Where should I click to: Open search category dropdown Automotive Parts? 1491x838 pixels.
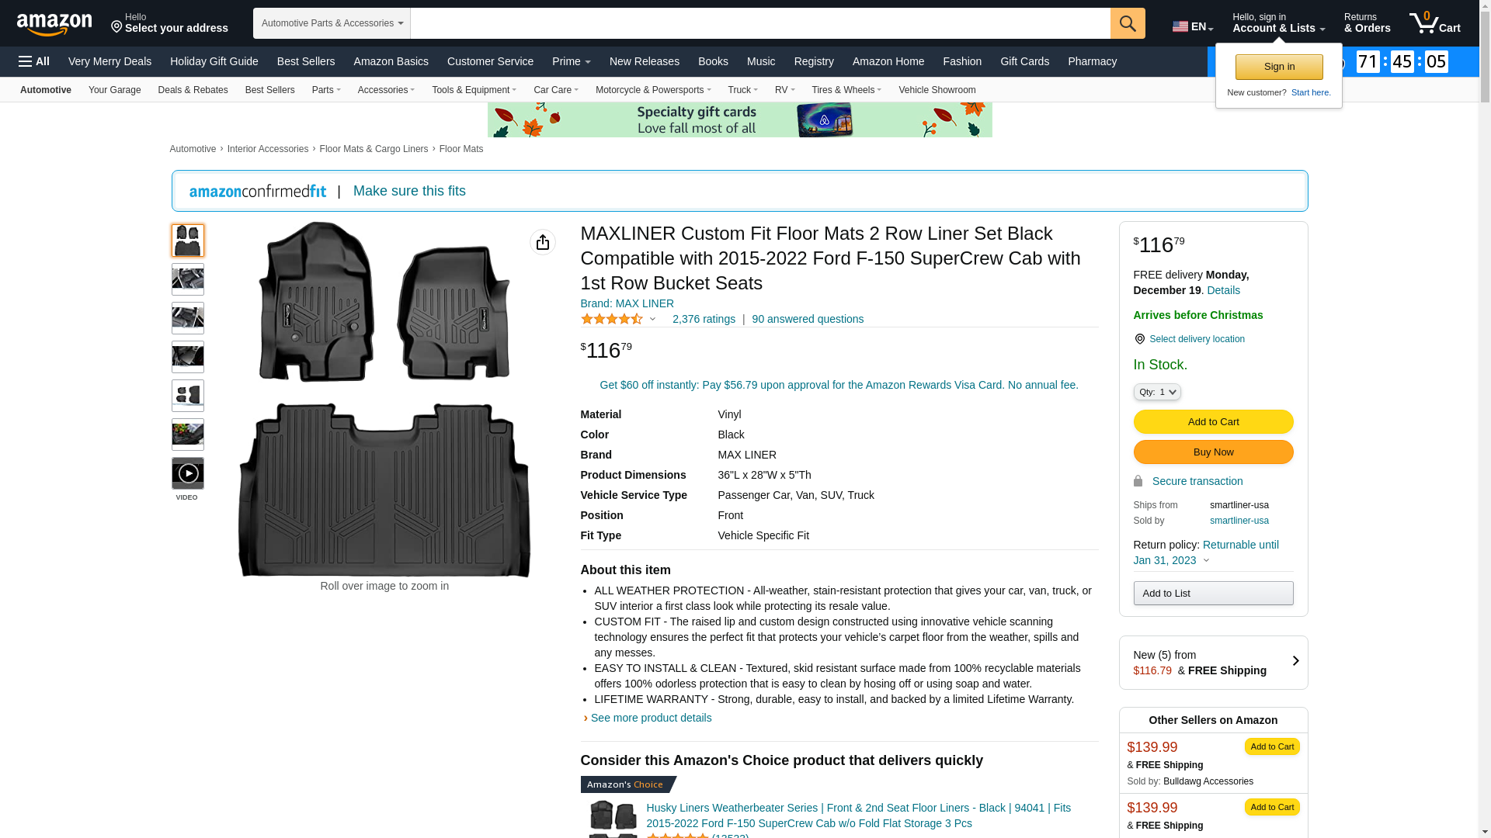332,23
